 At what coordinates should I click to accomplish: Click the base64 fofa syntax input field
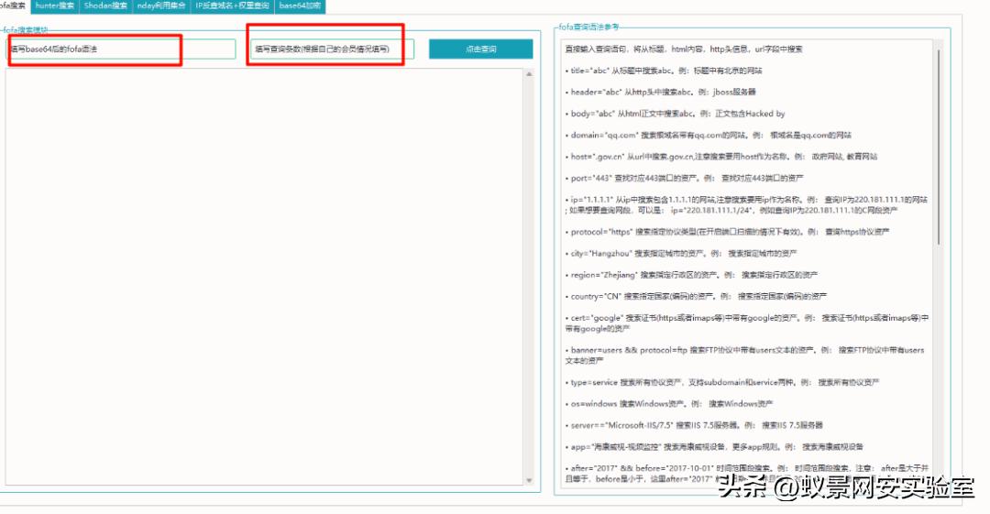120,49
